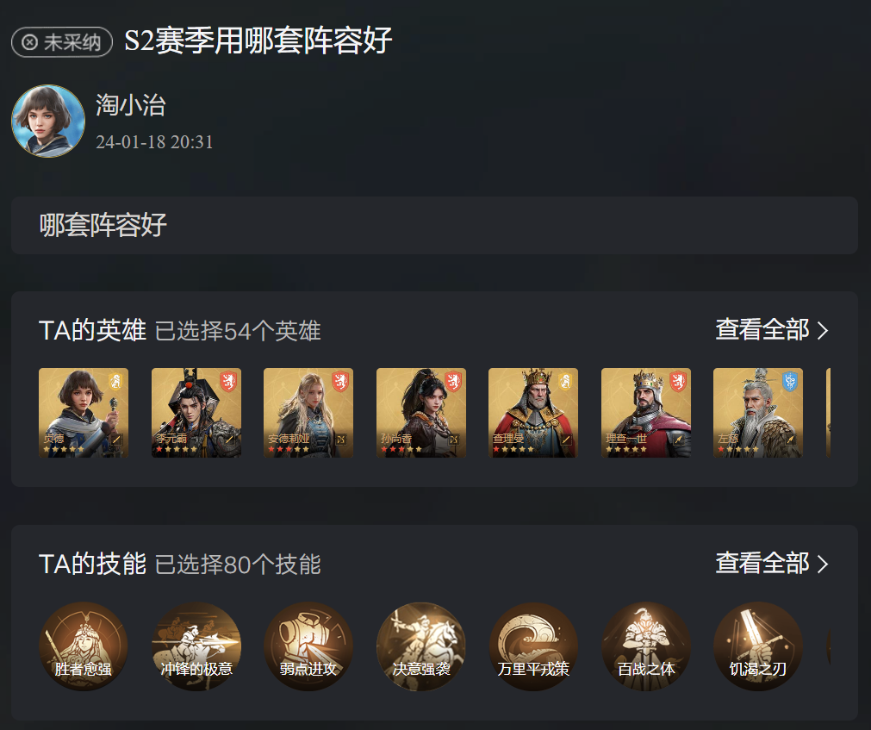This screenshot has width=871, height=730.
Task: Open the 胜者愈强 skill icon
Action: click(84, 646)
